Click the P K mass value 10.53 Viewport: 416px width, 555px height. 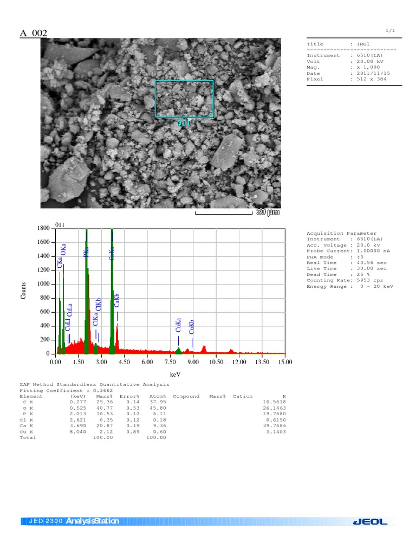tap(105, 414)
